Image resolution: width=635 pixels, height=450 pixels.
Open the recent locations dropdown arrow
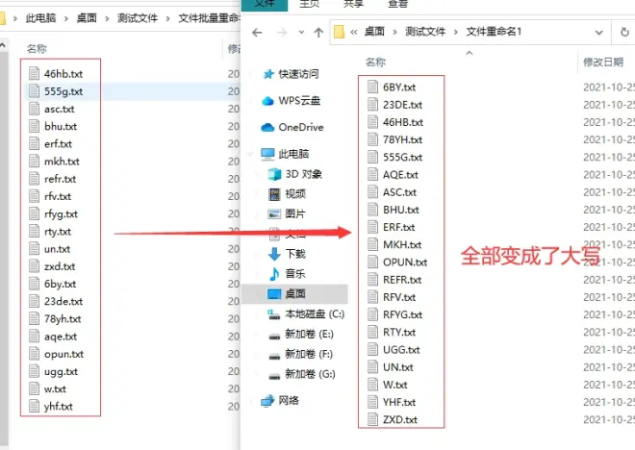coord(298,33)
